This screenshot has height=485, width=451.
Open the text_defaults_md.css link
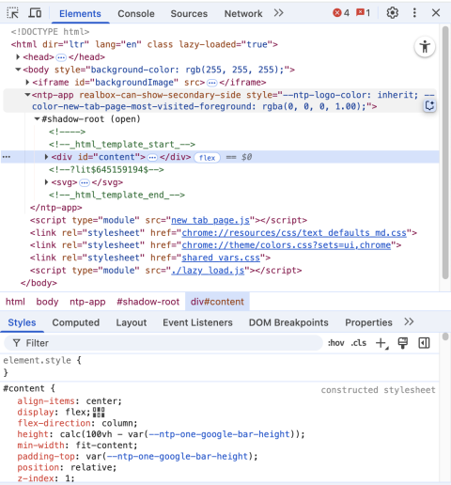[294, 233]
